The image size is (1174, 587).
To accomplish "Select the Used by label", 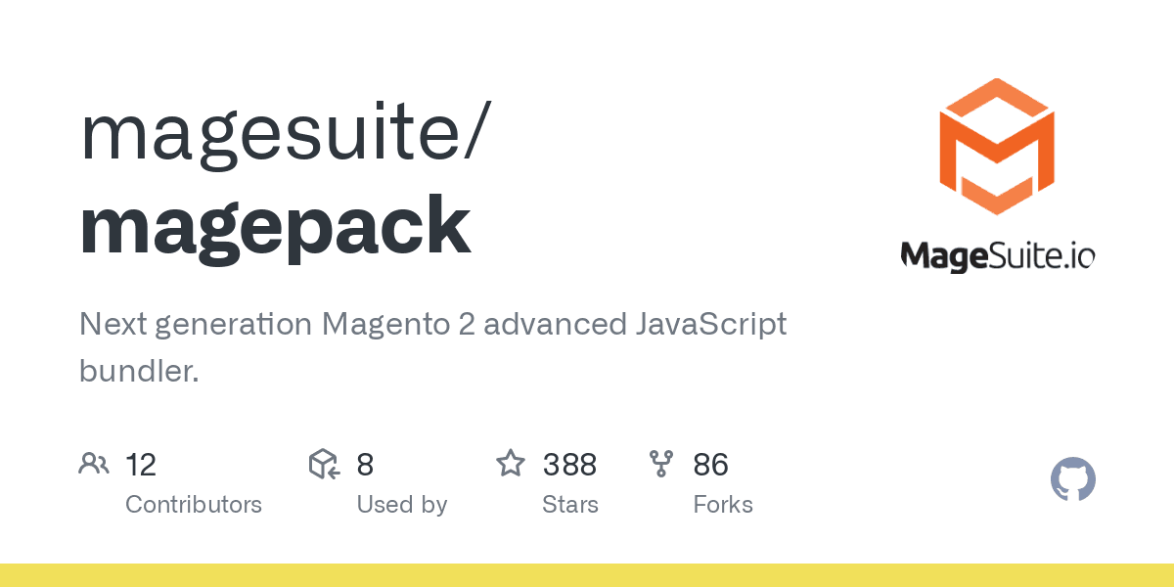I will [401, 505].
